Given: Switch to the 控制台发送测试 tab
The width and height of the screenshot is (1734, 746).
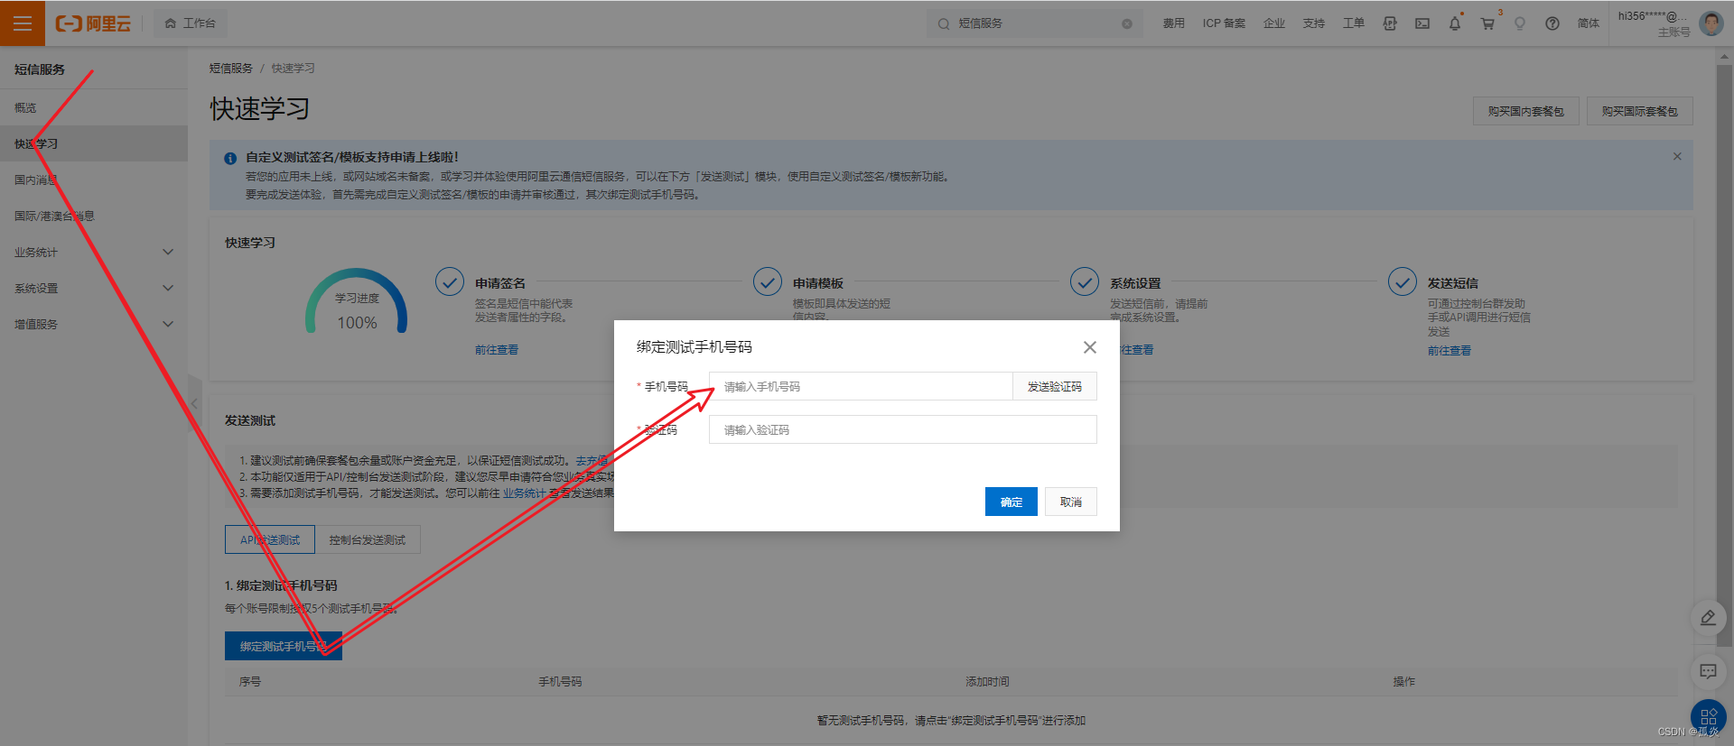Looking at the screenshot, I should coord(368,539).
